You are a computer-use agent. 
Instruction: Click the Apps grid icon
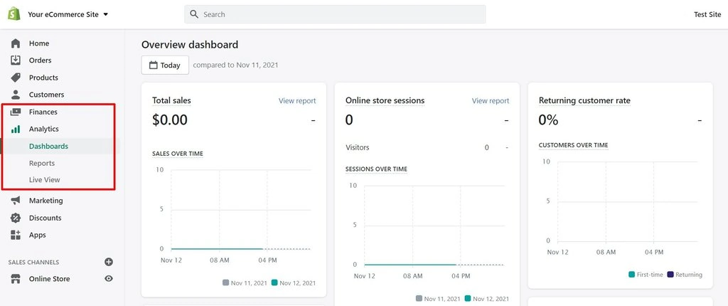(x=16, y=235)
